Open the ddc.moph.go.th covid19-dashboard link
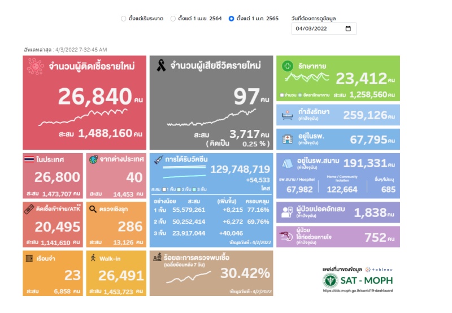The height and width of the screenshot is (313, 452). 358,291
